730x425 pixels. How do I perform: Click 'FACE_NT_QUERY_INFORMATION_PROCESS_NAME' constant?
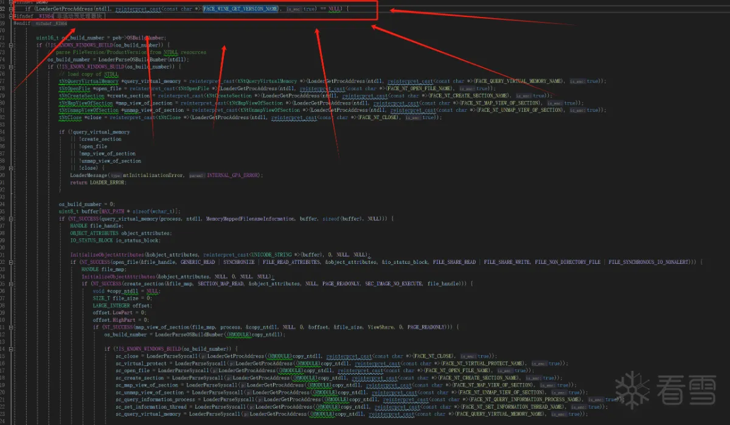pos(526,399)
